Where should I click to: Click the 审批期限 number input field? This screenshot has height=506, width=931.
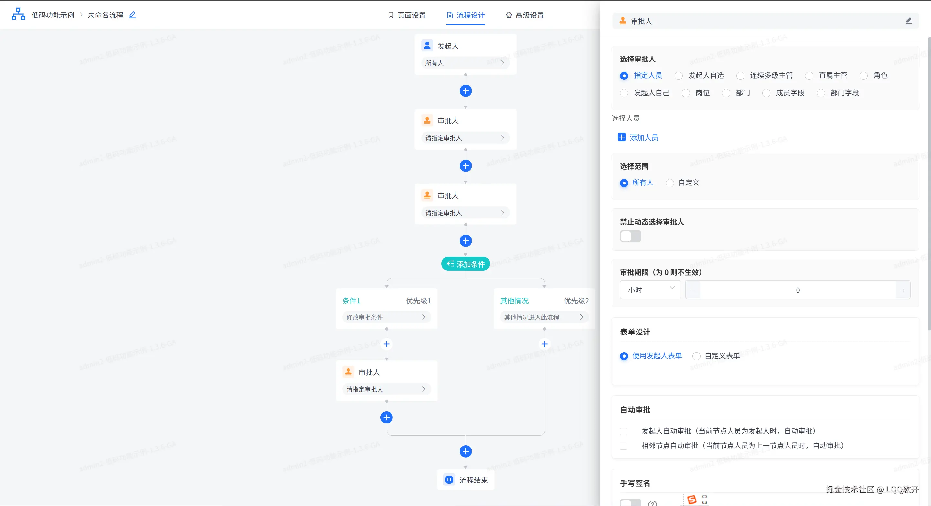coord(797,290)
